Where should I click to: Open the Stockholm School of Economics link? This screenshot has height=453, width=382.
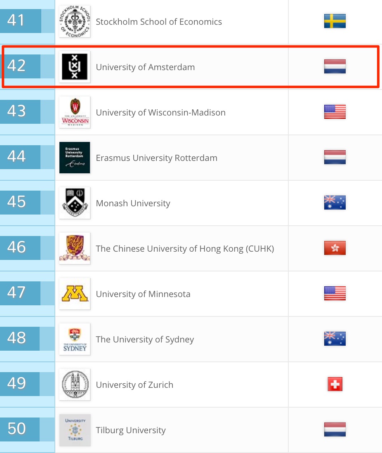(159, 22)
